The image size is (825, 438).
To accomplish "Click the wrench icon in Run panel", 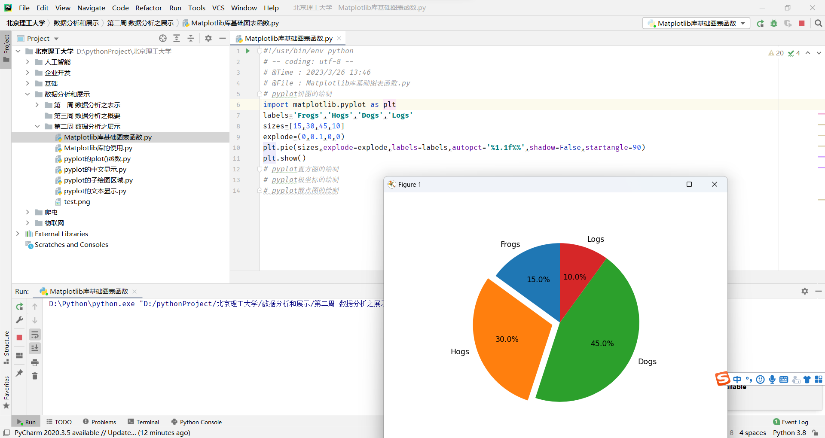I will click(x=19, y=320).
